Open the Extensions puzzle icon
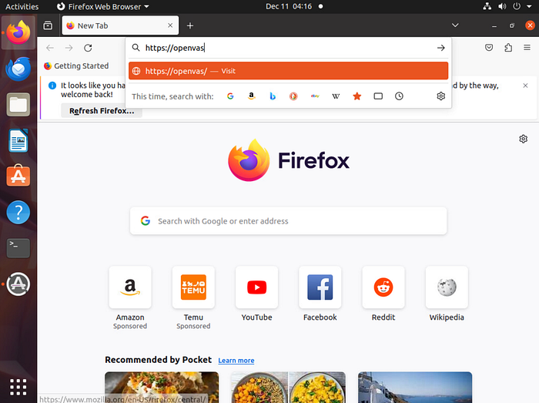Screen dimensions: 539x403 click(x=508, y=48)
